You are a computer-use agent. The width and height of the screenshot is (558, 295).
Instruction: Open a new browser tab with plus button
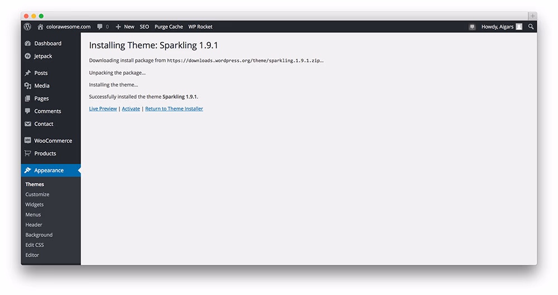click(532, 16)
